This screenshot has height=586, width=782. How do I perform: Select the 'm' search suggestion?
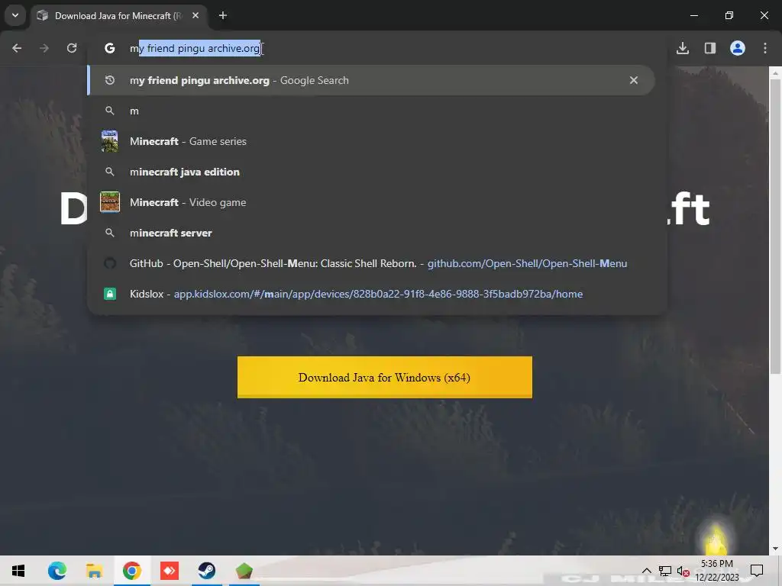coord(371,111)
